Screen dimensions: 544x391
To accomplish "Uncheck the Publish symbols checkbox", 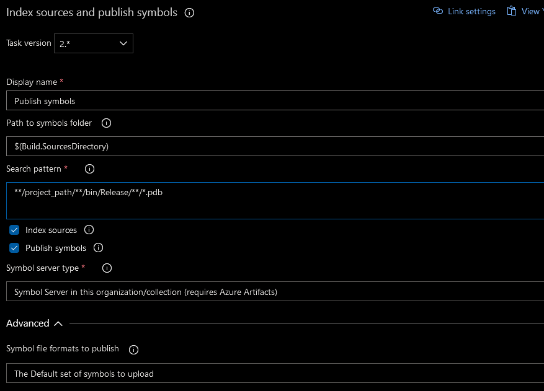I will [14, 248].
